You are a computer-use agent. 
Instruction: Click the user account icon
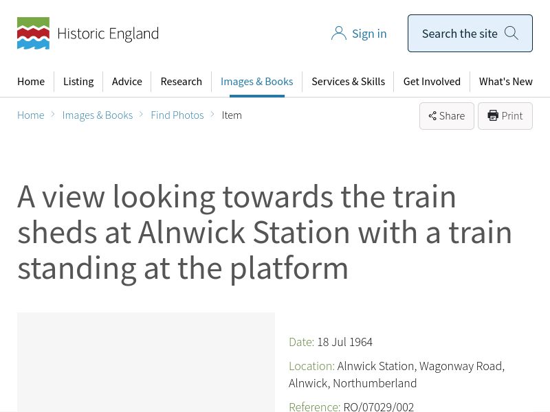[x=338, y=34]
